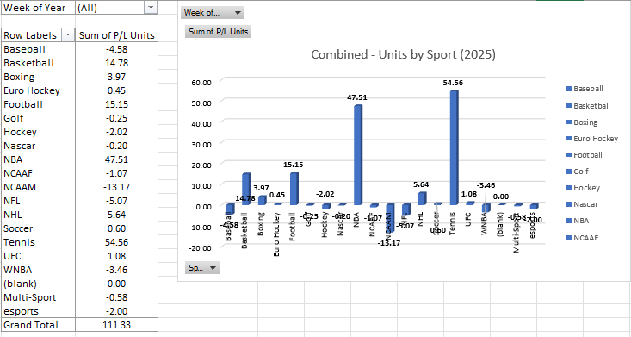Select the Euro Hockey row label cell
This screenshot has height=337, width=631.
(x=38, y=90)
